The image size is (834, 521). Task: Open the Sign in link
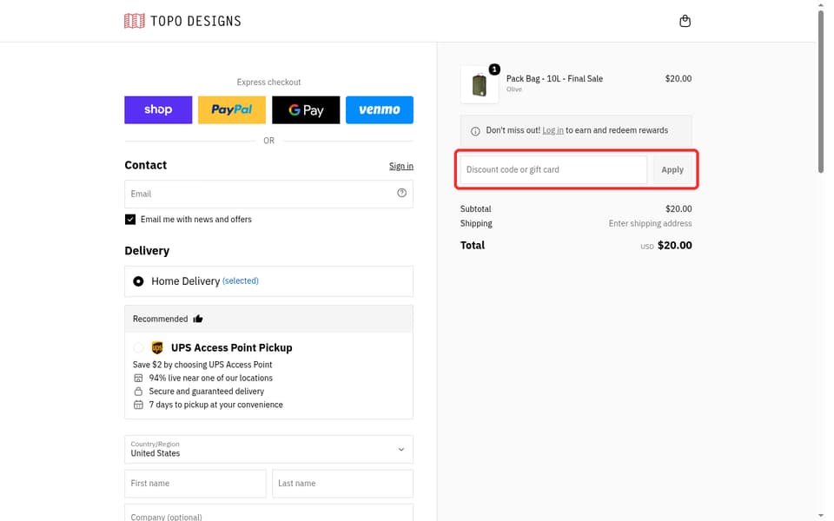tap(401, 166)
